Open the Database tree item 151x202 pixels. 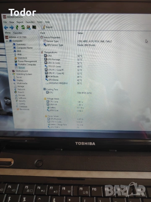tap(22, 106)
